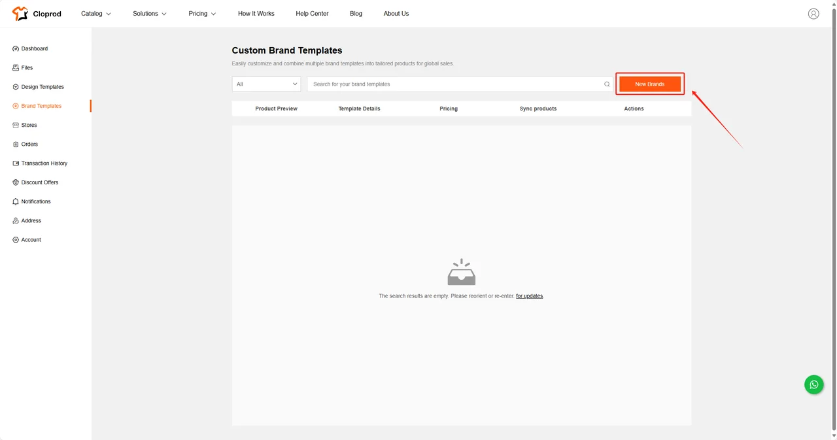Select the Files icon in sidebar
This screenshot has width=837, height=440.
coord(16,68)
